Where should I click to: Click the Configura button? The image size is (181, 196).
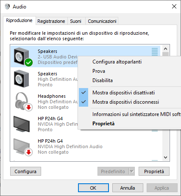pos(25,171)
